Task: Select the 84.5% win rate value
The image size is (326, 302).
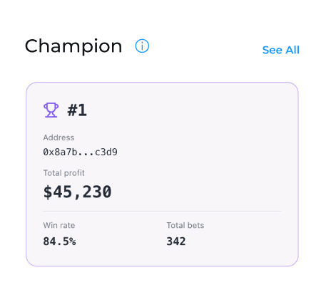Action: (x=59, y=241)
